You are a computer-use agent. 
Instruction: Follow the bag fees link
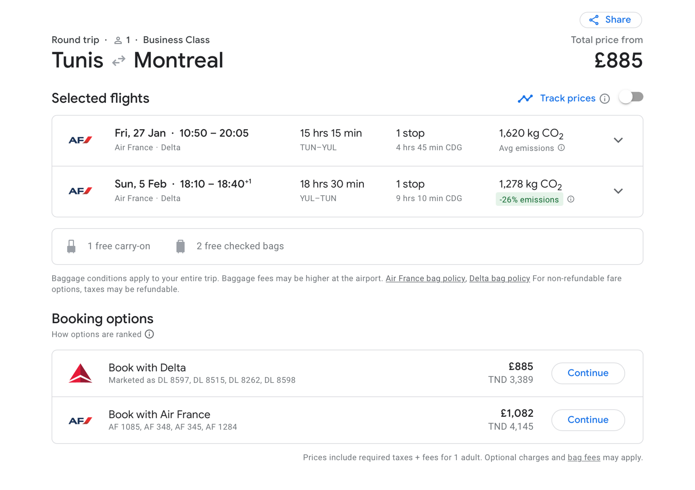[584, 458]
